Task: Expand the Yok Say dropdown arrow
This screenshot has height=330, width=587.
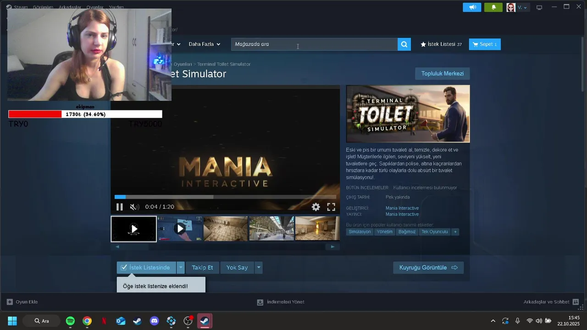Action: click(259, 268)
